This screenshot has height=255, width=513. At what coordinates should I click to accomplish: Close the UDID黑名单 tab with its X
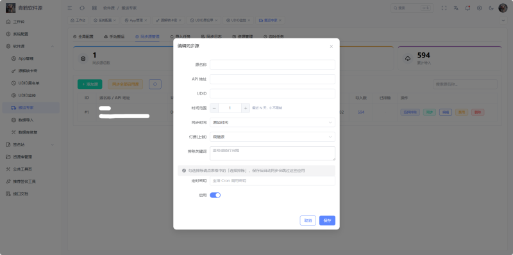[x=215, y=20]
